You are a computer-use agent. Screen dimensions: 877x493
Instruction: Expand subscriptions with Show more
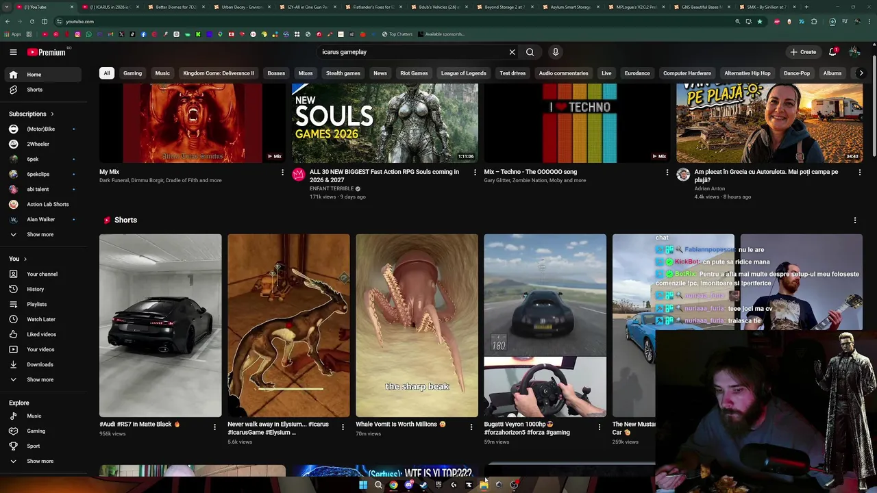click(x=44, y=234)
